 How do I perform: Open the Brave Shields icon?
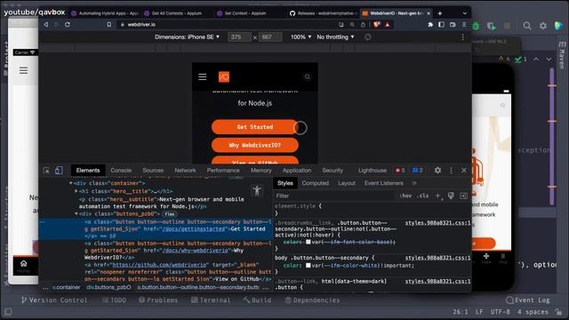(x=377, y=24)
